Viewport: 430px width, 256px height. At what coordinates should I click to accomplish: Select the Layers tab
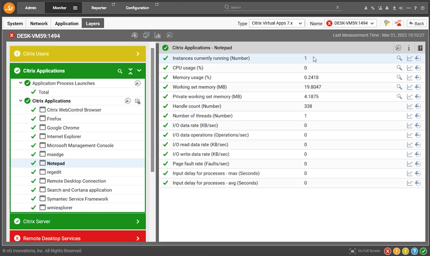[x=93, y=24]
